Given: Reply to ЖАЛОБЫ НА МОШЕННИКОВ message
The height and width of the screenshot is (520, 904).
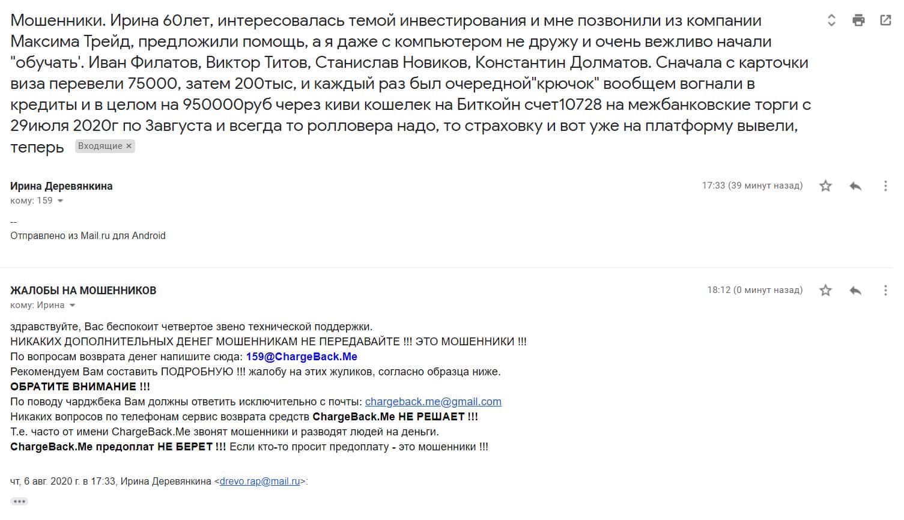Looking at the screenshot, I should click(855, 291).
